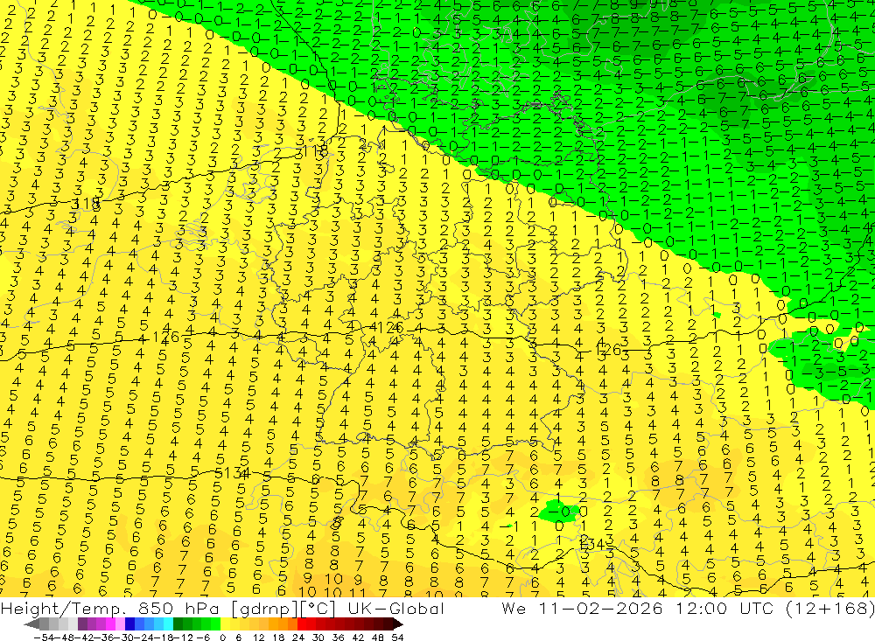
Task: Select the darkest green legend swatch
Action: pyautogui.click(x=178, y=624)
